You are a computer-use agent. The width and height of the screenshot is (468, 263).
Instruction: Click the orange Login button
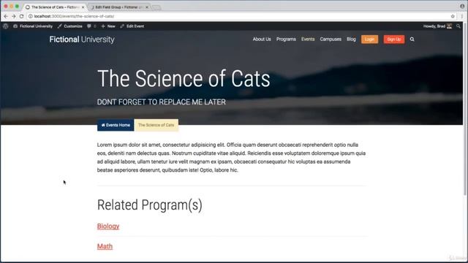pos(369,39)
